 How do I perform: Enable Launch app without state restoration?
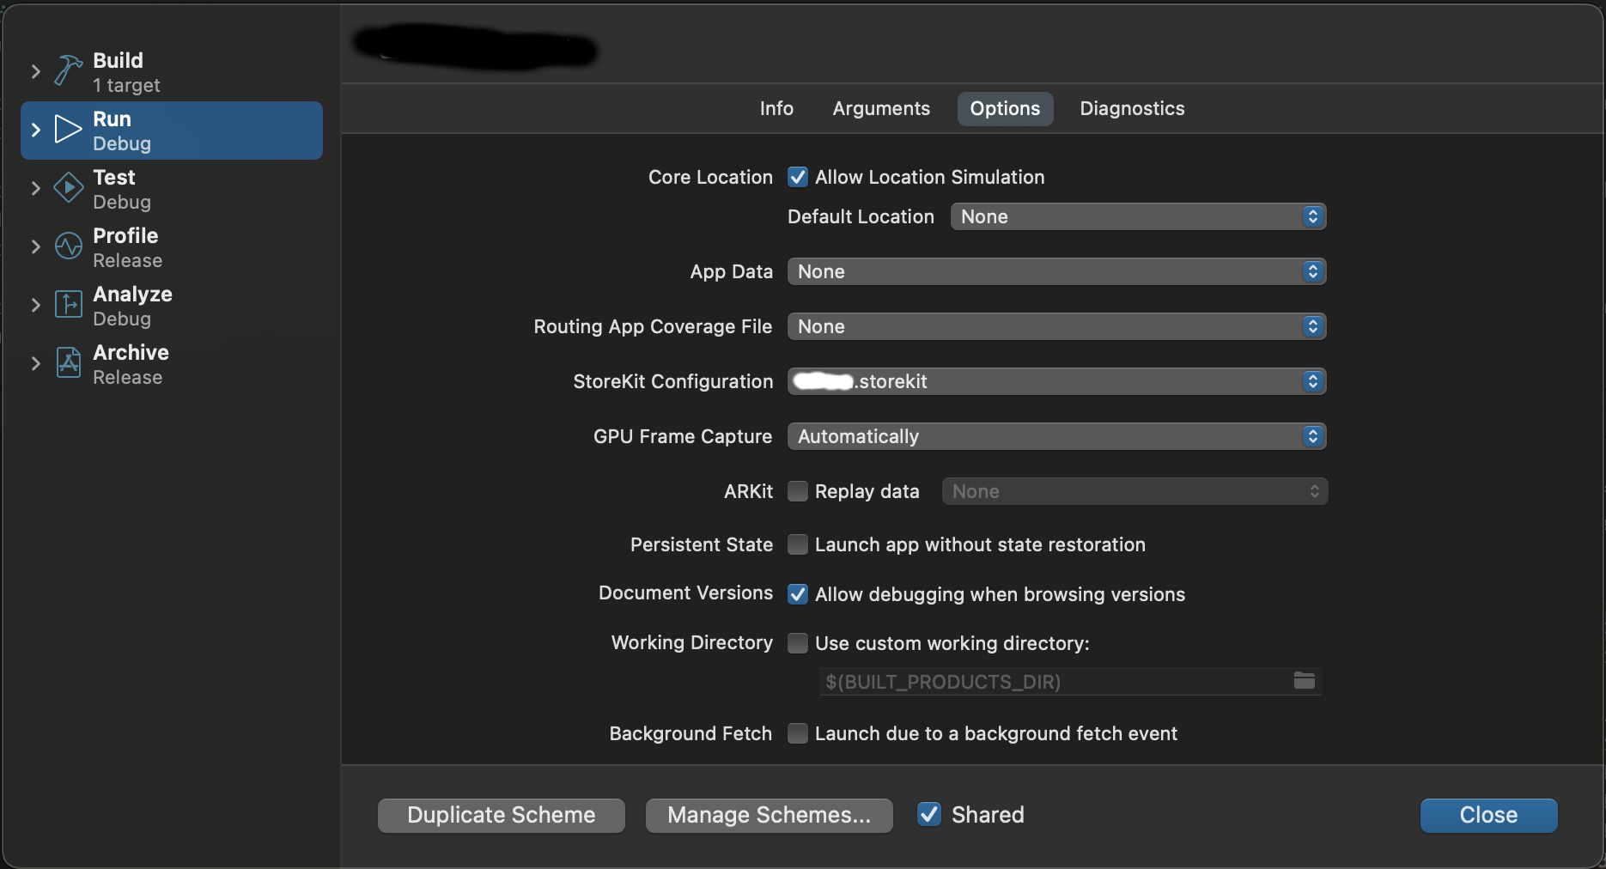(798, 544)
